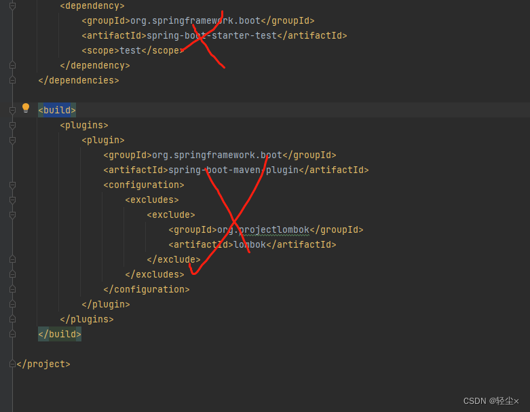Viewport: 530px width, 412px height.
Task: Click the <plugins> opening tag text
Action: tap(84, 126)
